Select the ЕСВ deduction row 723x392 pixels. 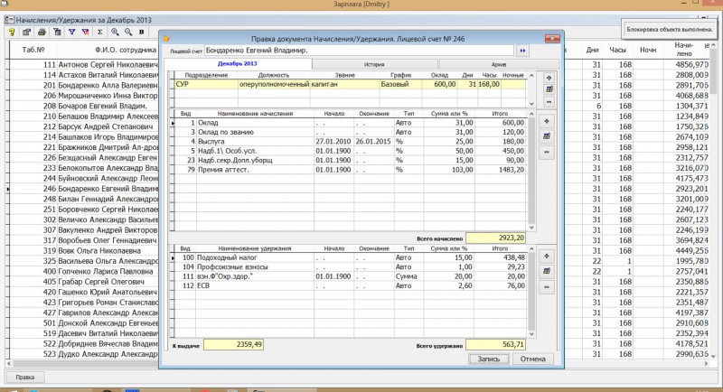(351, 285)
